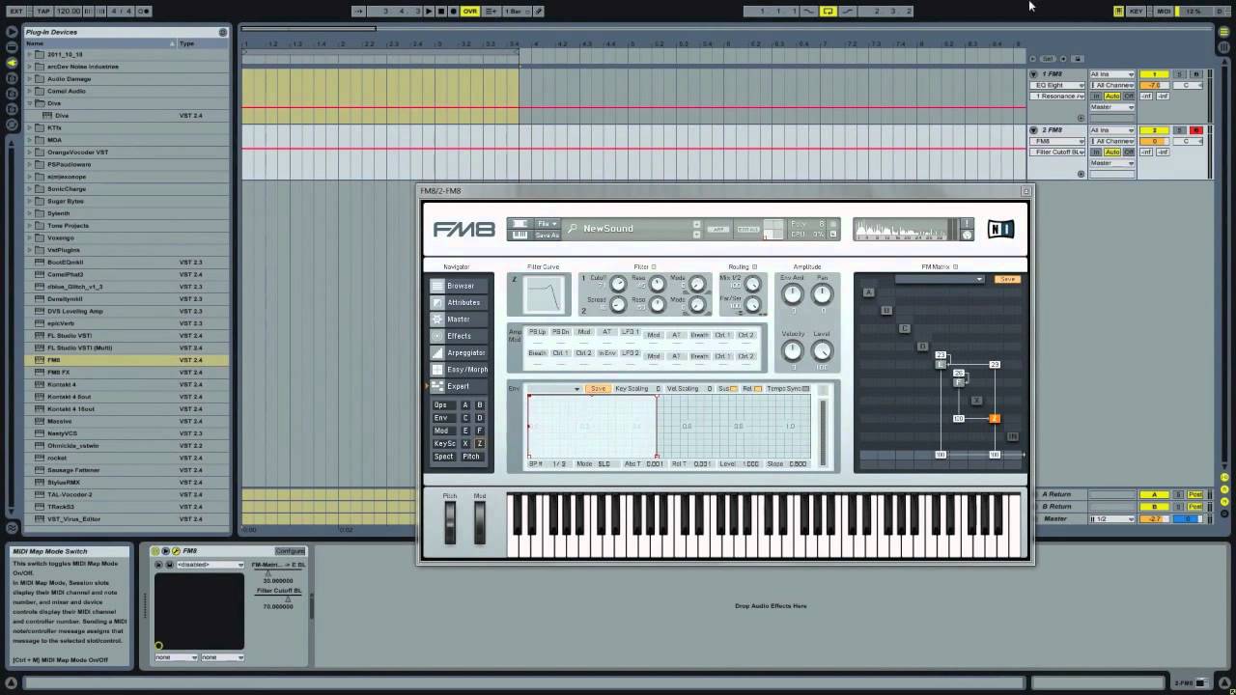Toggle the track 2 activator button
The height and width of the screenshot is (695, 1236).
point(1154,130)
